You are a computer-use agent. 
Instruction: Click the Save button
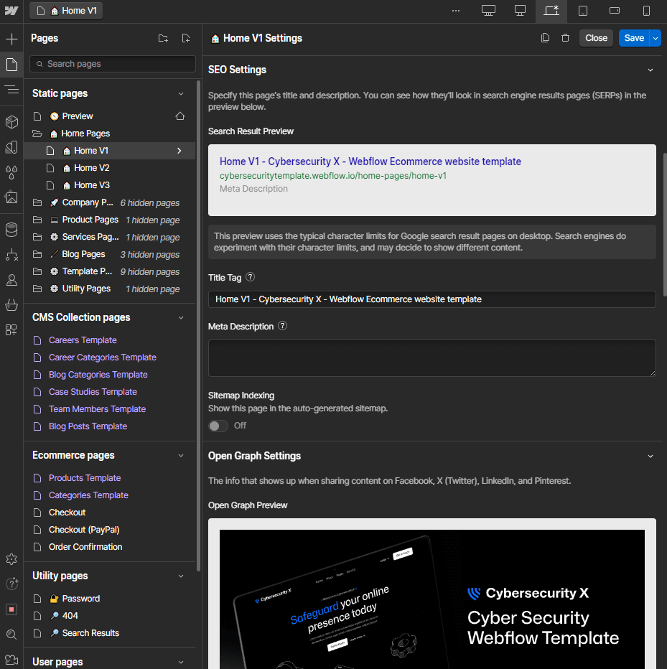[x=633, y=37]
